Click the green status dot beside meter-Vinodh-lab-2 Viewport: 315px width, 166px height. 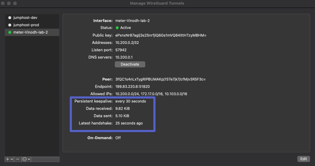pyautogui.click(x=10, y=32)
